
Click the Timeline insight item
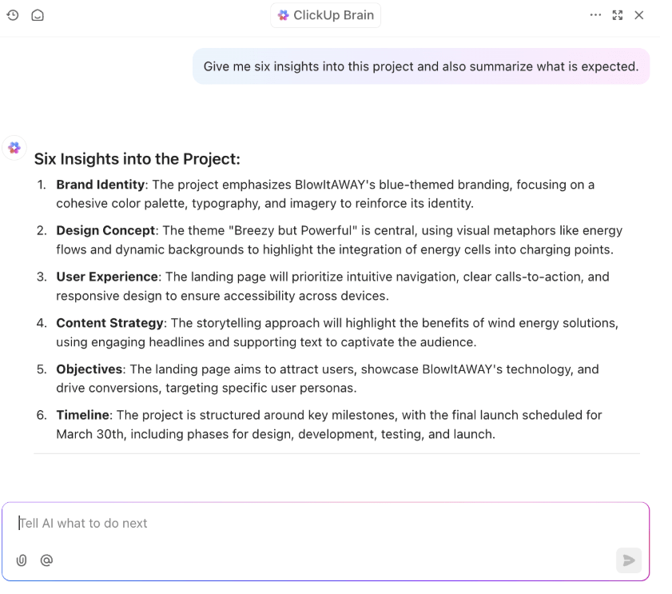tap(320, 425)
